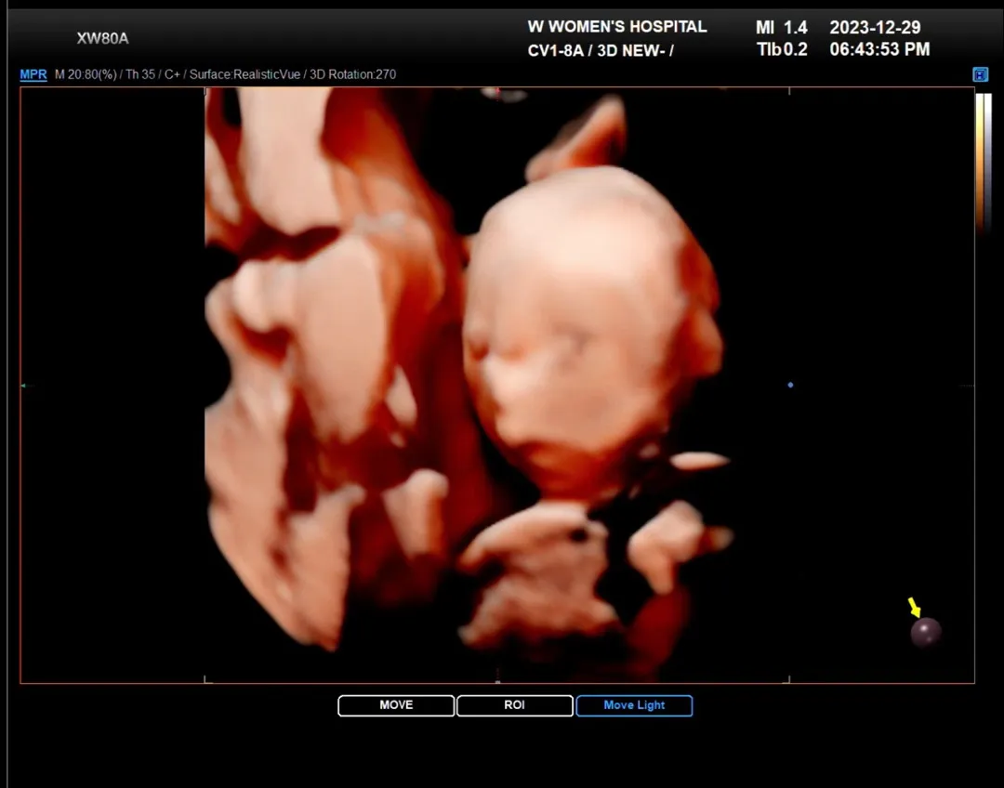Select the time 06:43:53 PM
Viewport: 1004px width, 788px height.
[x=879, y=49]
